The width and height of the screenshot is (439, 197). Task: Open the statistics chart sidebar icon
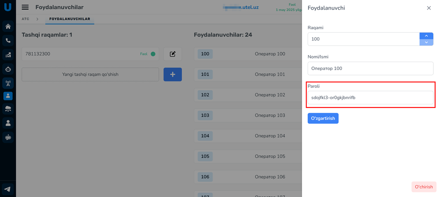click(8, 55)
